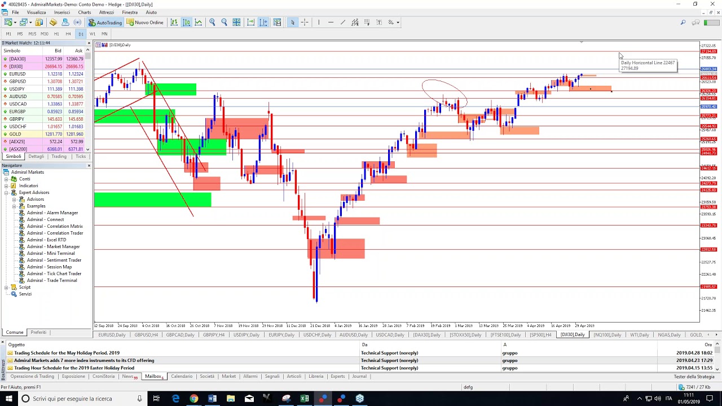Tile chart windows icon
The image size is (722, 406).
click(236, 23)
